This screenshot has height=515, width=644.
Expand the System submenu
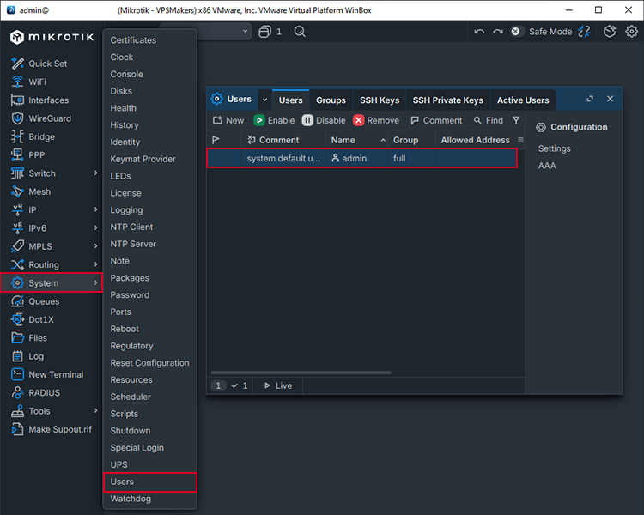click(95, 282)
